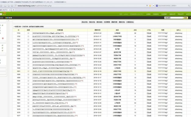Tick the checkbox for article ID 1691
The image size is (191, 117).
(x=28, y=71)
